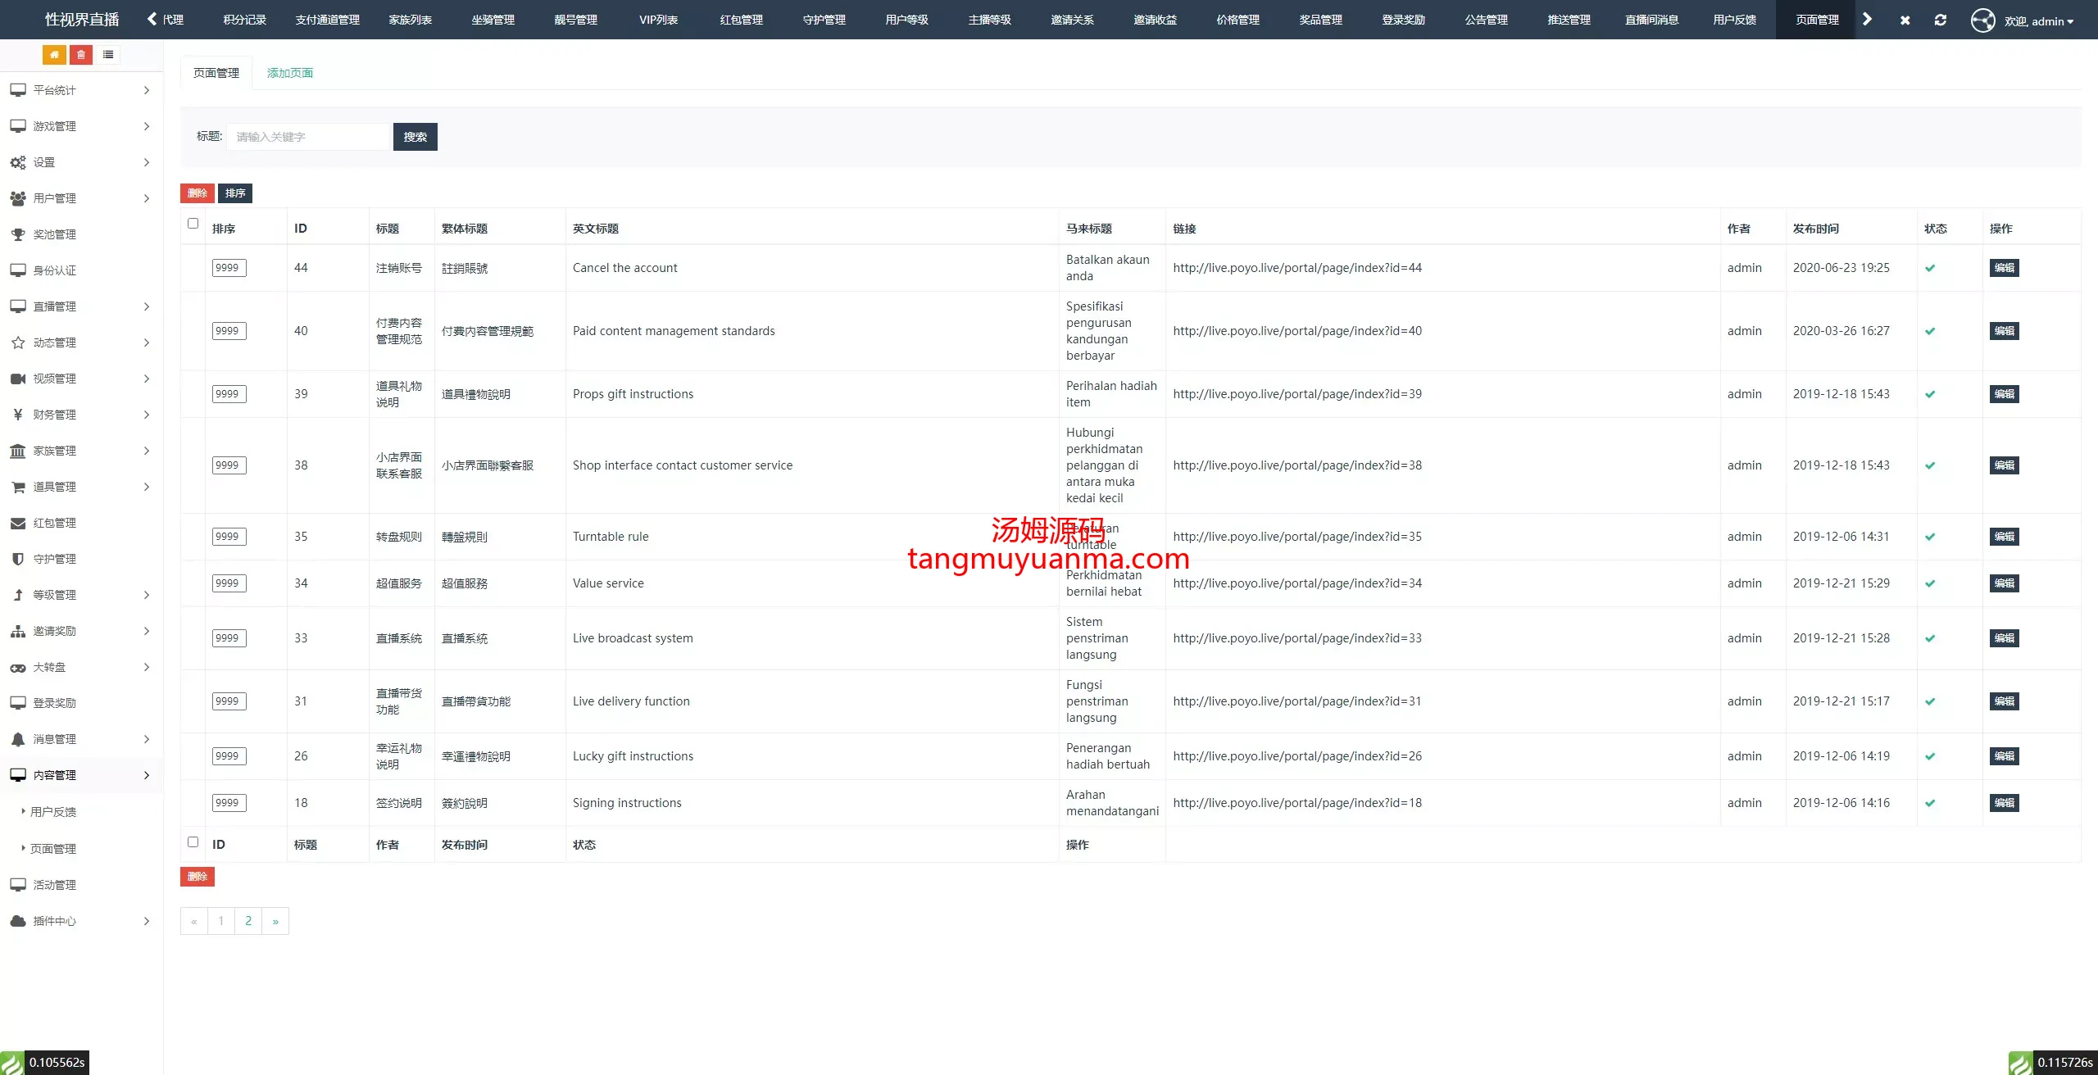Go to page 2 in the pagination
2098x1075 pixels.
(x=248, y=921)
